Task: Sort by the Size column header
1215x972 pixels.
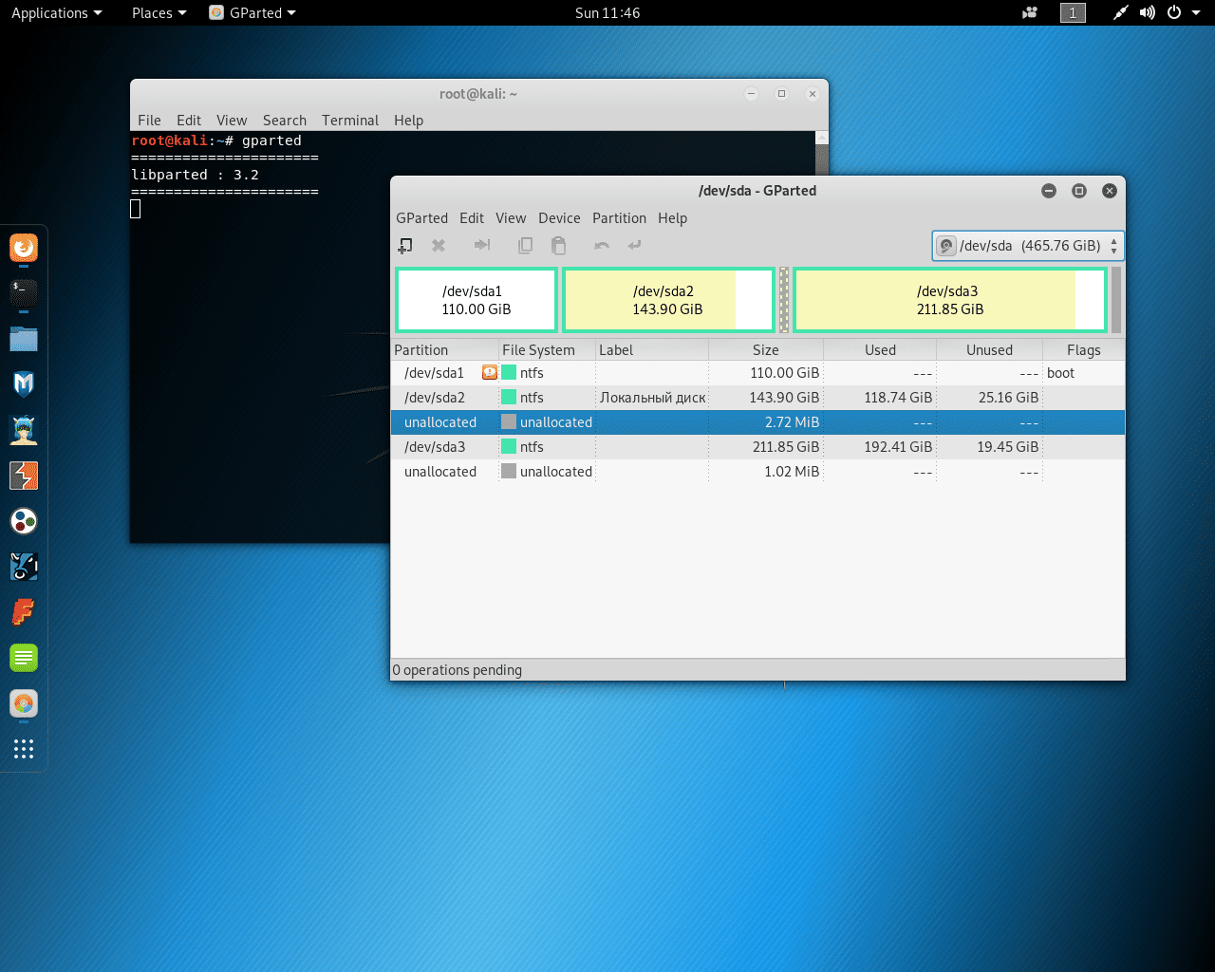Action: click(x=765, y=350)
